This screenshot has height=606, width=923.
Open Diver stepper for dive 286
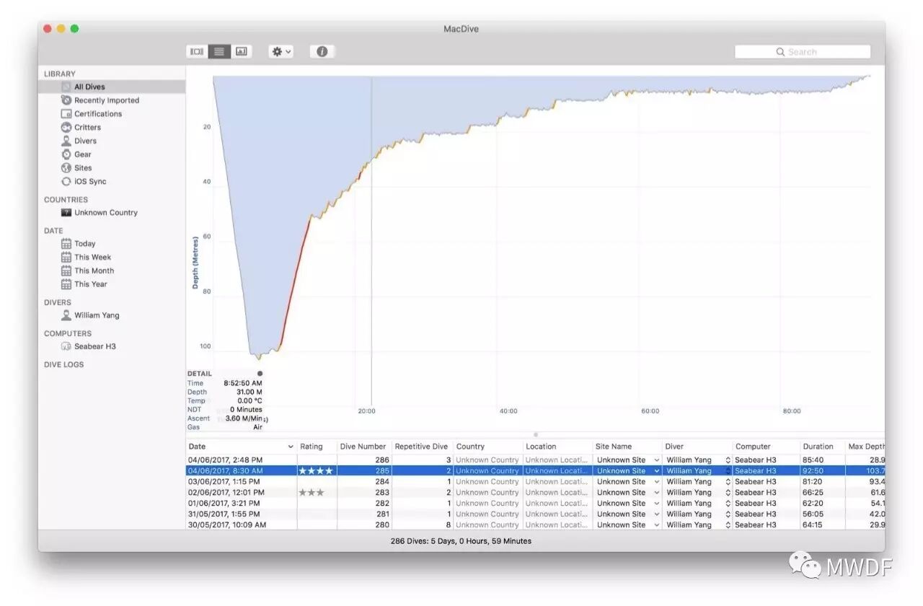[x=728, y=460]
